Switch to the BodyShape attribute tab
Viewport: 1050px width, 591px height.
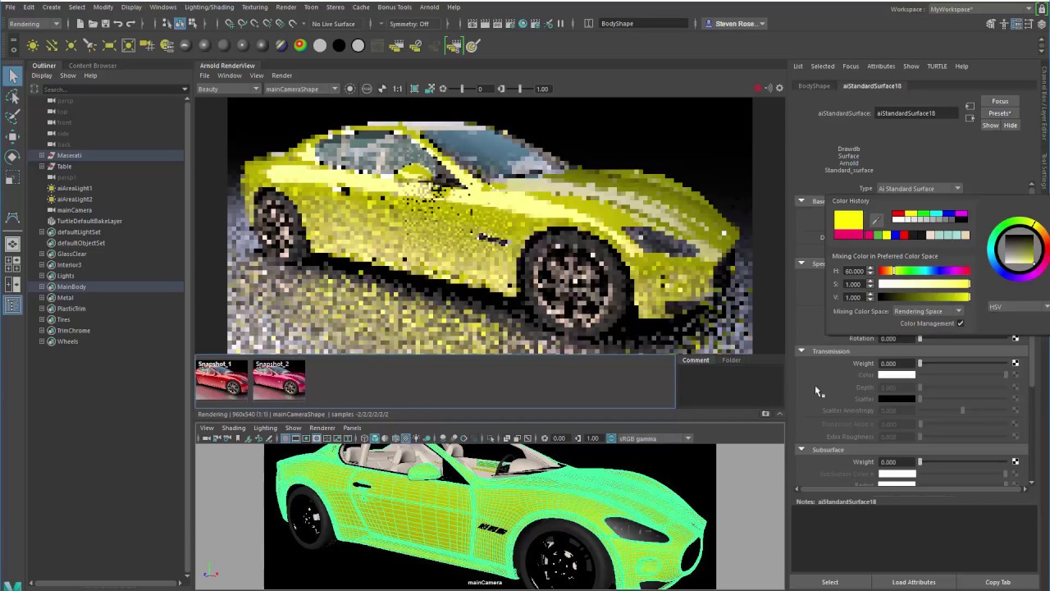pyautogui.click(x=815, y=86)
